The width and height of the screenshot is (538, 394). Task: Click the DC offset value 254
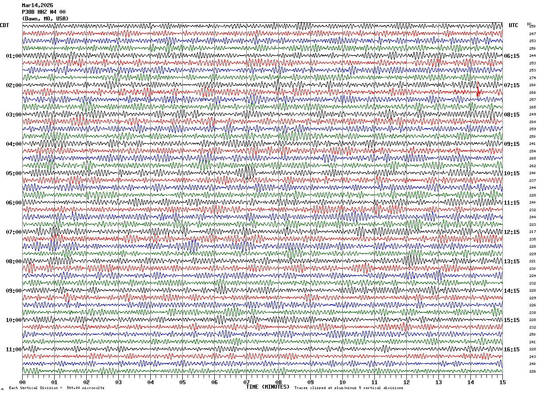[532, 151]
